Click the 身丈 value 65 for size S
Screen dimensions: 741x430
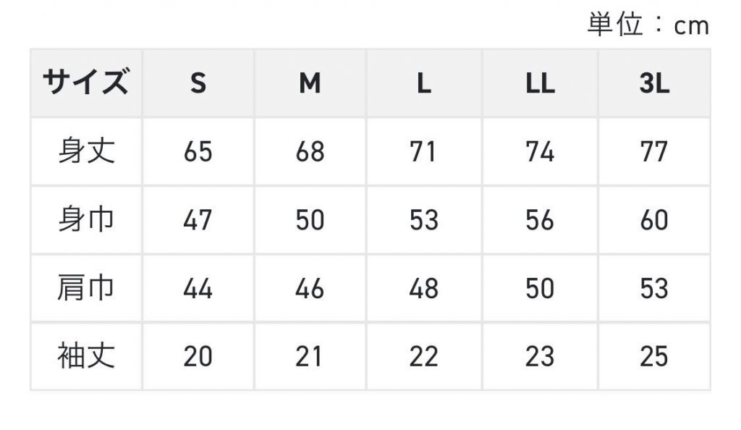click(198, 152)
